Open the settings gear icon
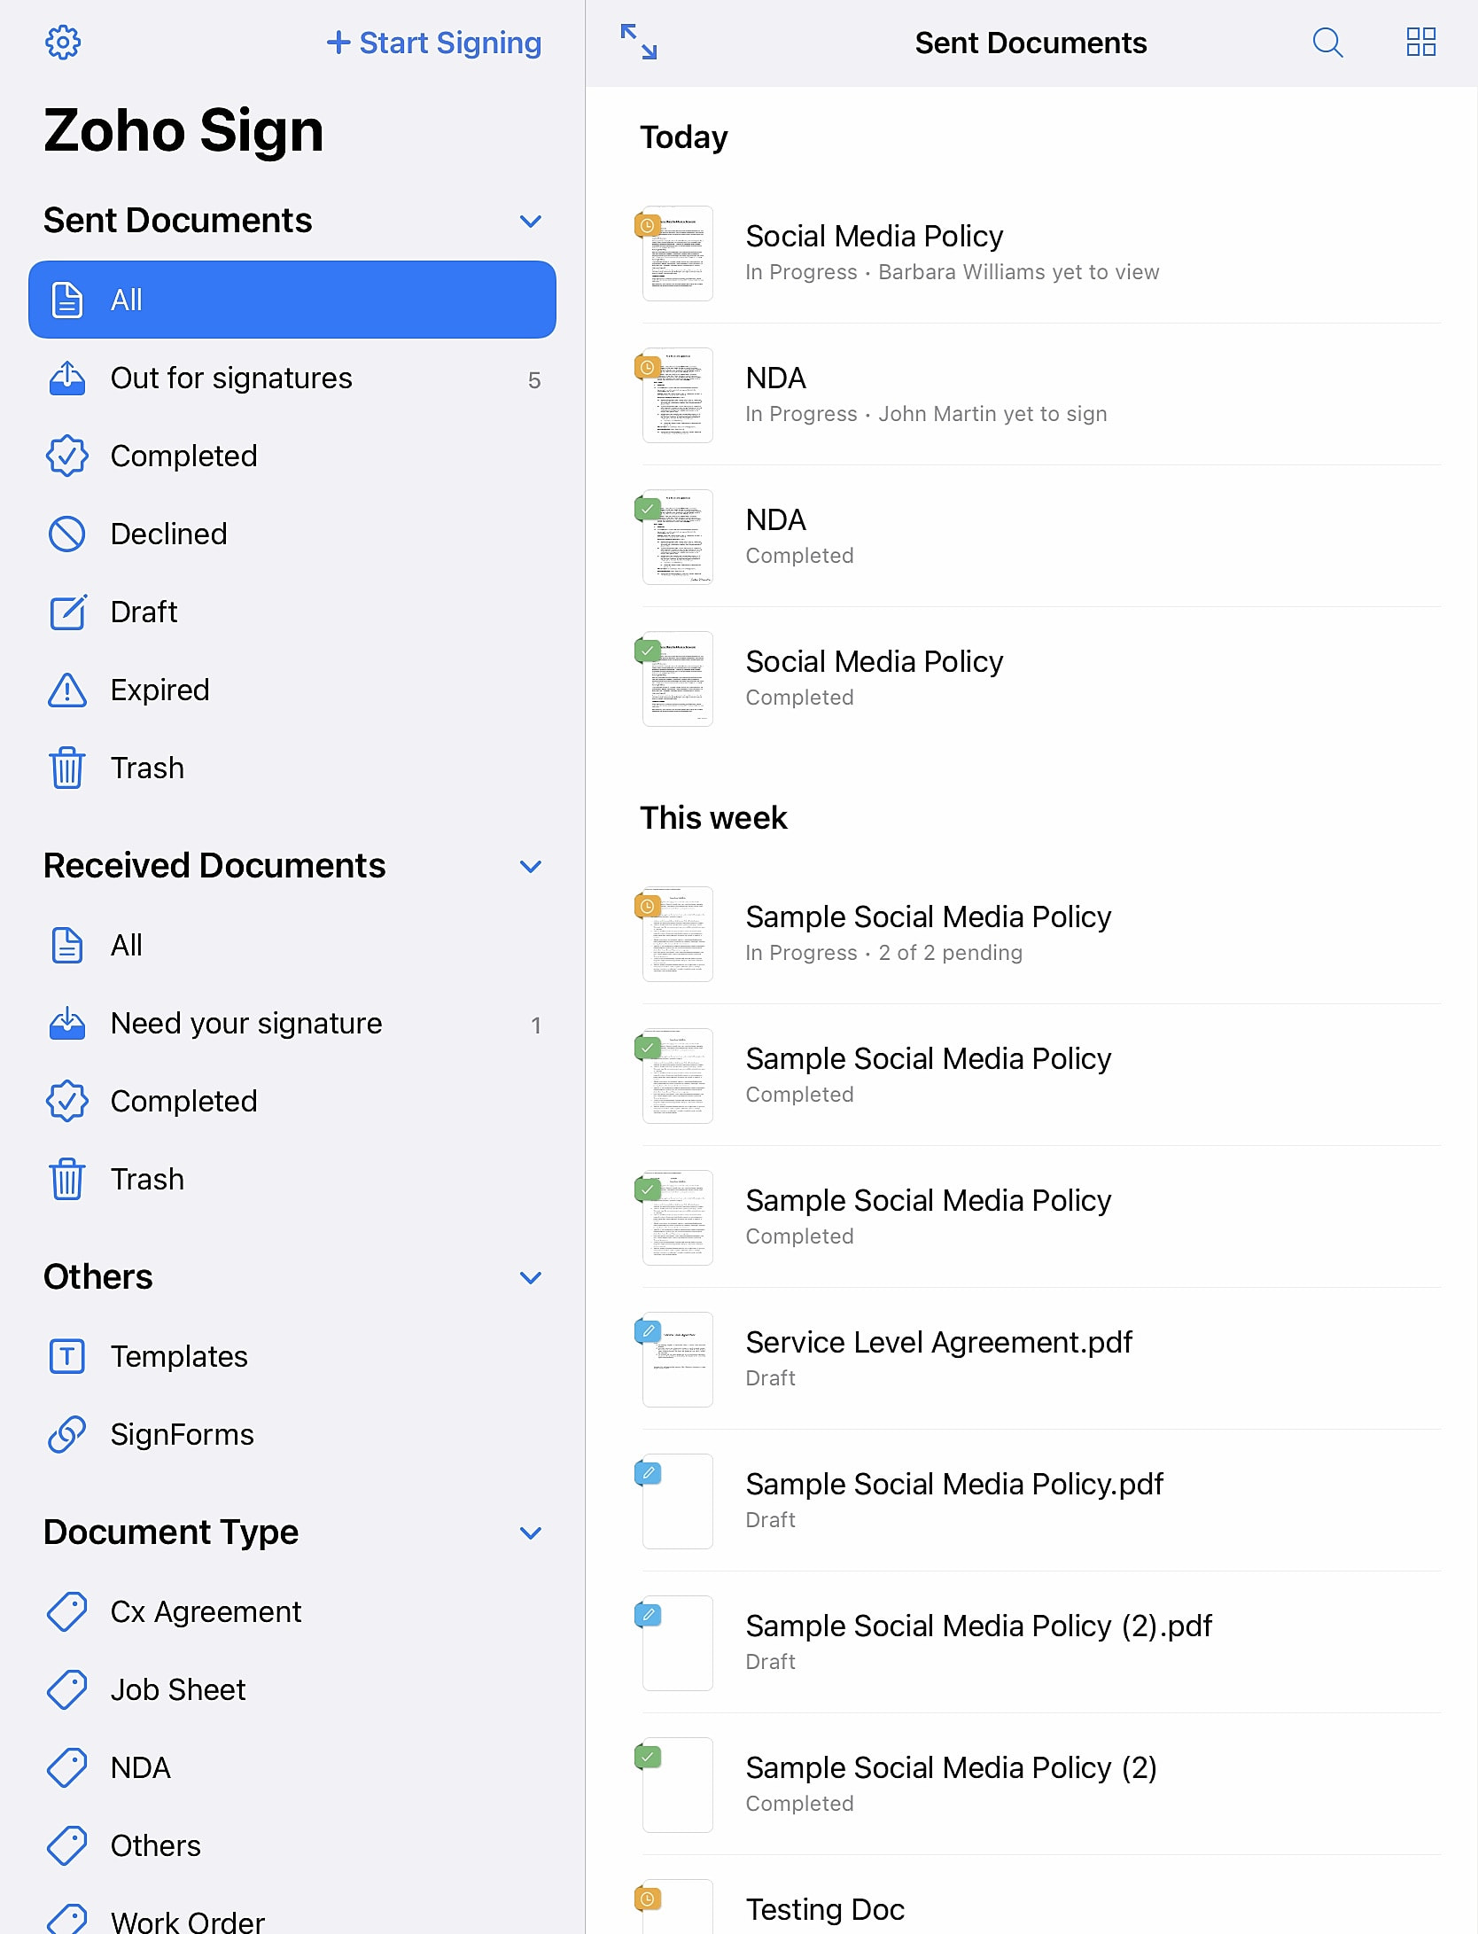The height and width of the screenshot is (1934, 1478). point(63,42)
